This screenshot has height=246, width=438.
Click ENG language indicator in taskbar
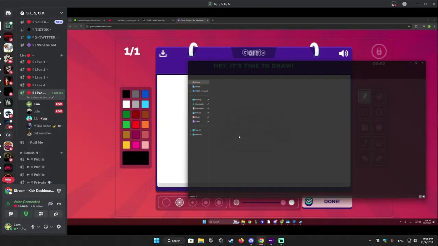[x=401, y=241]
